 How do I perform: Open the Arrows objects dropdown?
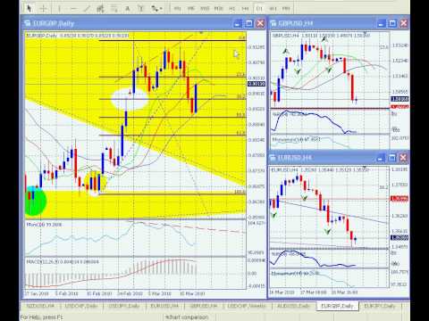tap(156, 8)
